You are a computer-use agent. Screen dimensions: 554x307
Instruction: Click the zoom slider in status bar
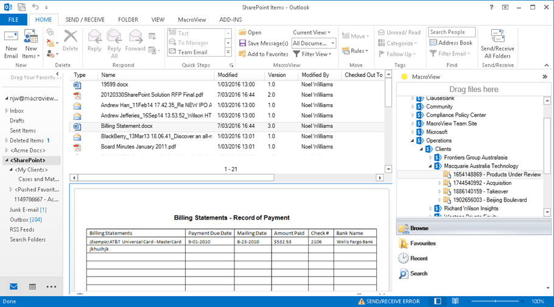(x=496, y=302)
